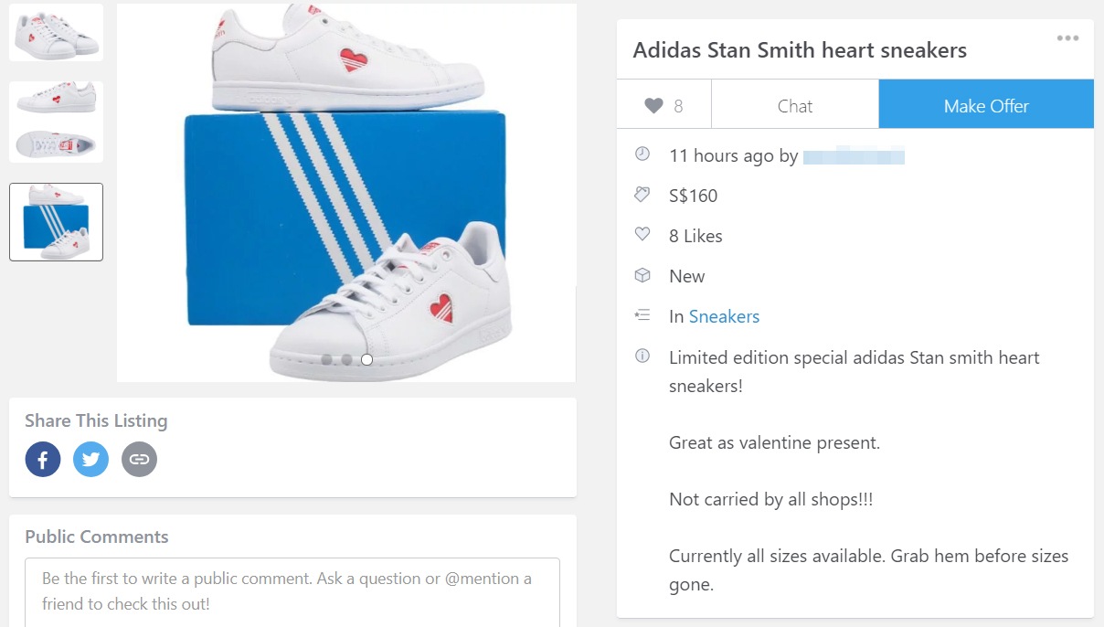Image resolution: width=1104 pixels, height=627 pixels.
Task: Select the second thumbnail showing sole view
Action: pyautogui.click(x=56, y=122)
